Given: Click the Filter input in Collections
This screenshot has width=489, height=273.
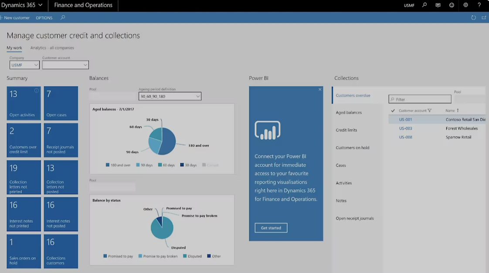Looking at the screenshot, I should 420,99.
